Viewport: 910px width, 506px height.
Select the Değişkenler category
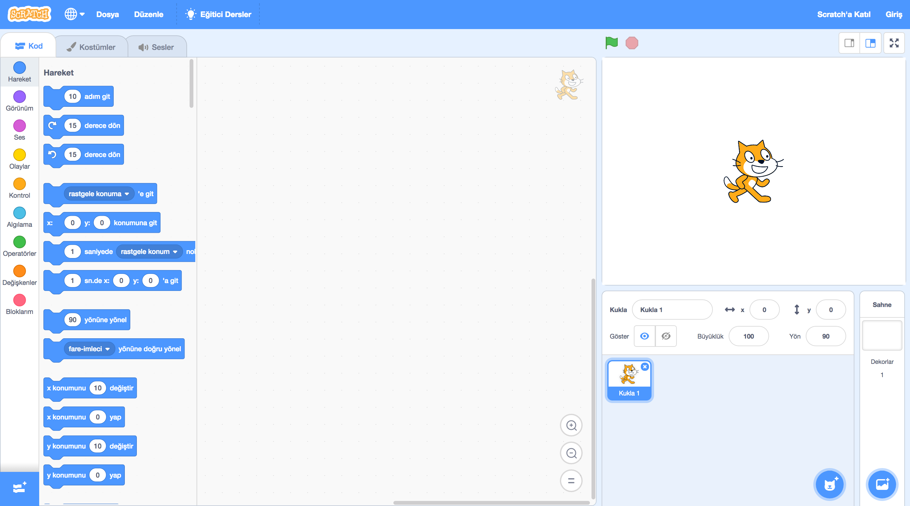(x=19, y=275)
